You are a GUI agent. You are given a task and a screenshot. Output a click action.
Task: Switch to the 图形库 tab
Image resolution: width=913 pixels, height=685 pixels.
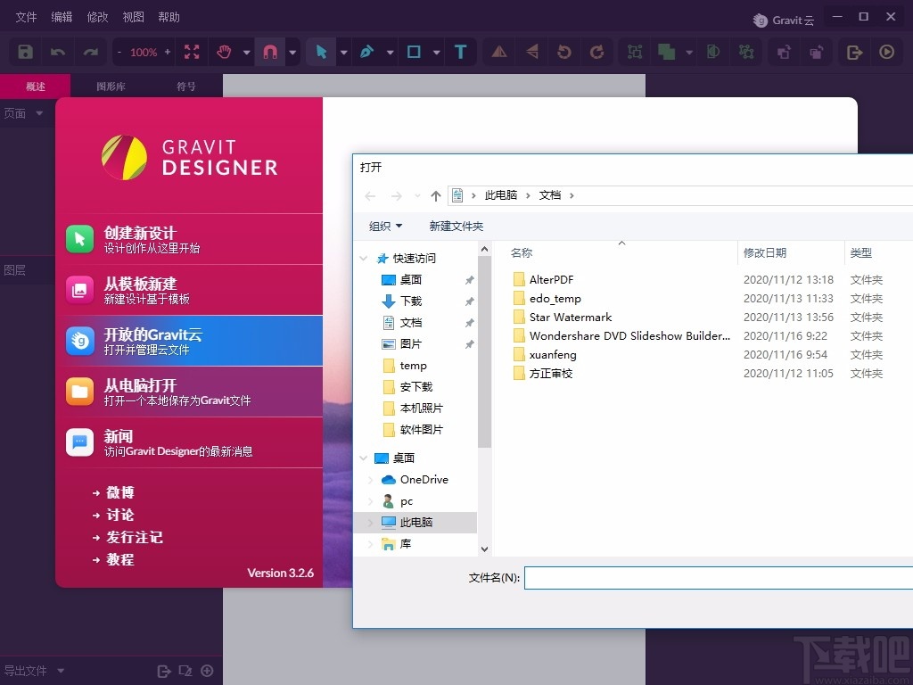pos(111,87)
